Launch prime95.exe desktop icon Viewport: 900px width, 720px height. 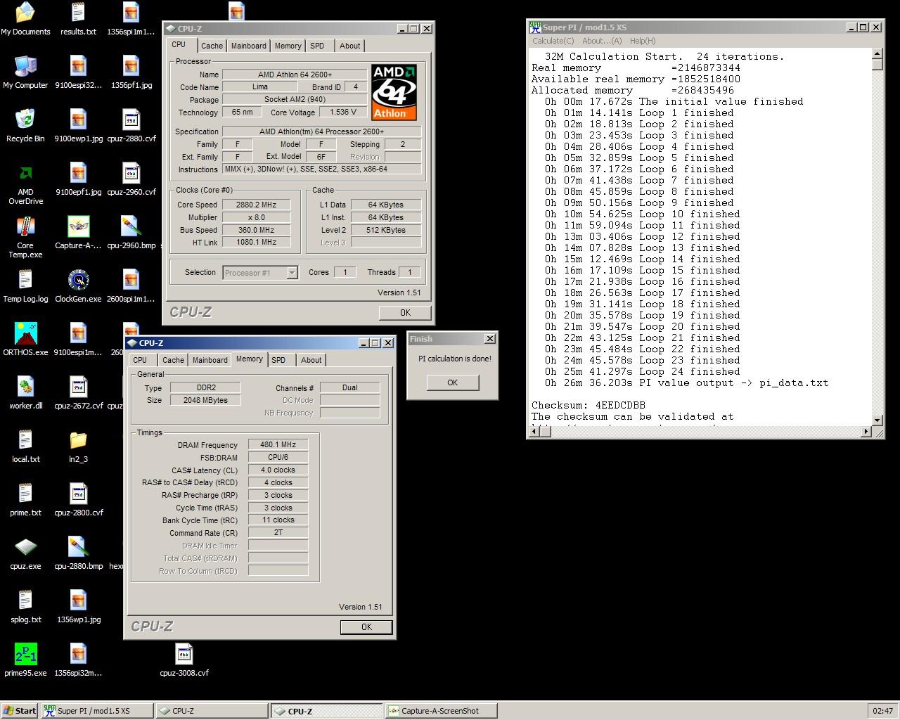25,660
